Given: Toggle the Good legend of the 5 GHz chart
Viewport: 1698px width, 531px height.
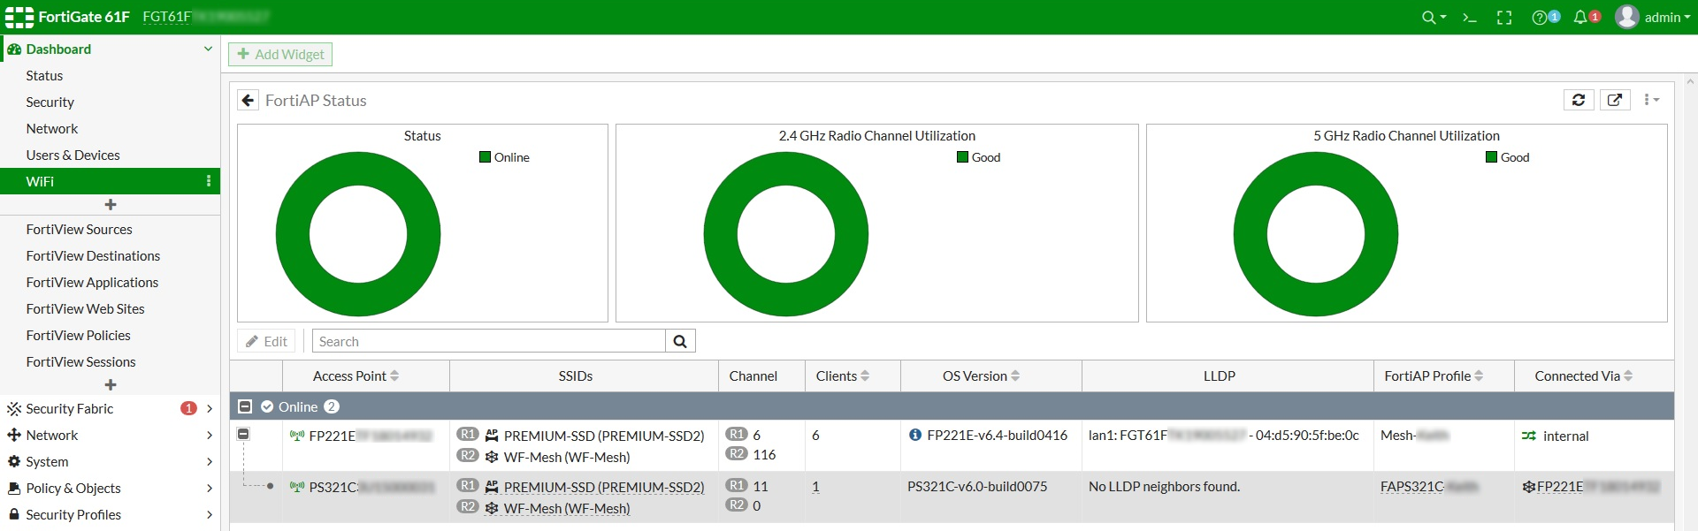Looking at the screenshot, I should click(1507, 157).
